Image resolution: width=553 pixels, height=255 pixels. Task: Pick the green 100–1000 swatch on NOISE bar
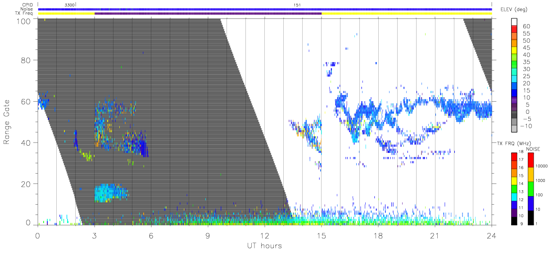coord(530,189)
